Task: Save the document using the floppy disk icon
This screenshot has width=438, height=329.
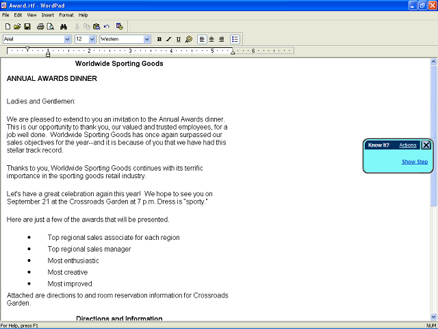Action: [x=27, y=27]
